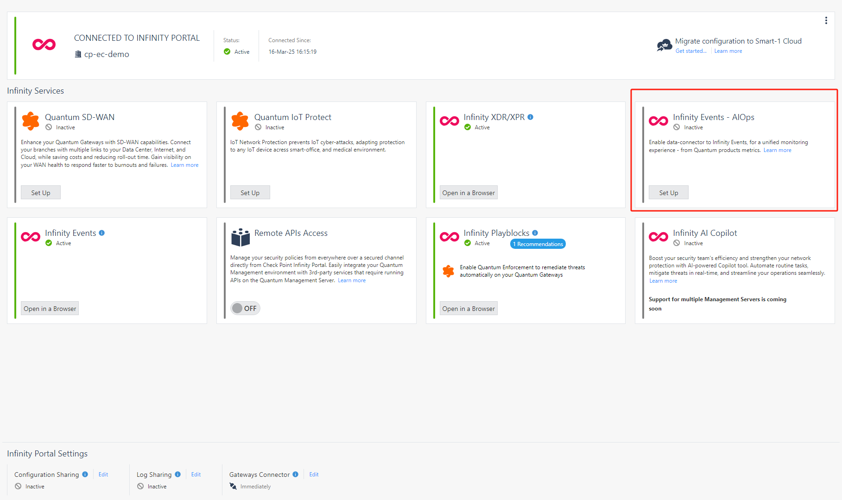Edit Configuration Sharing settings

[103, 474]
